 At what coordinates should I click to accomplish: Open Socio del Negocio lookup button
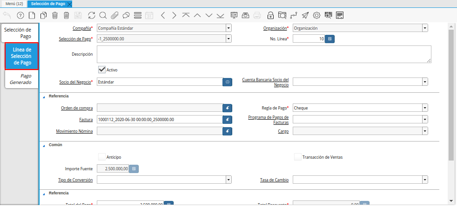pos(227,82)
